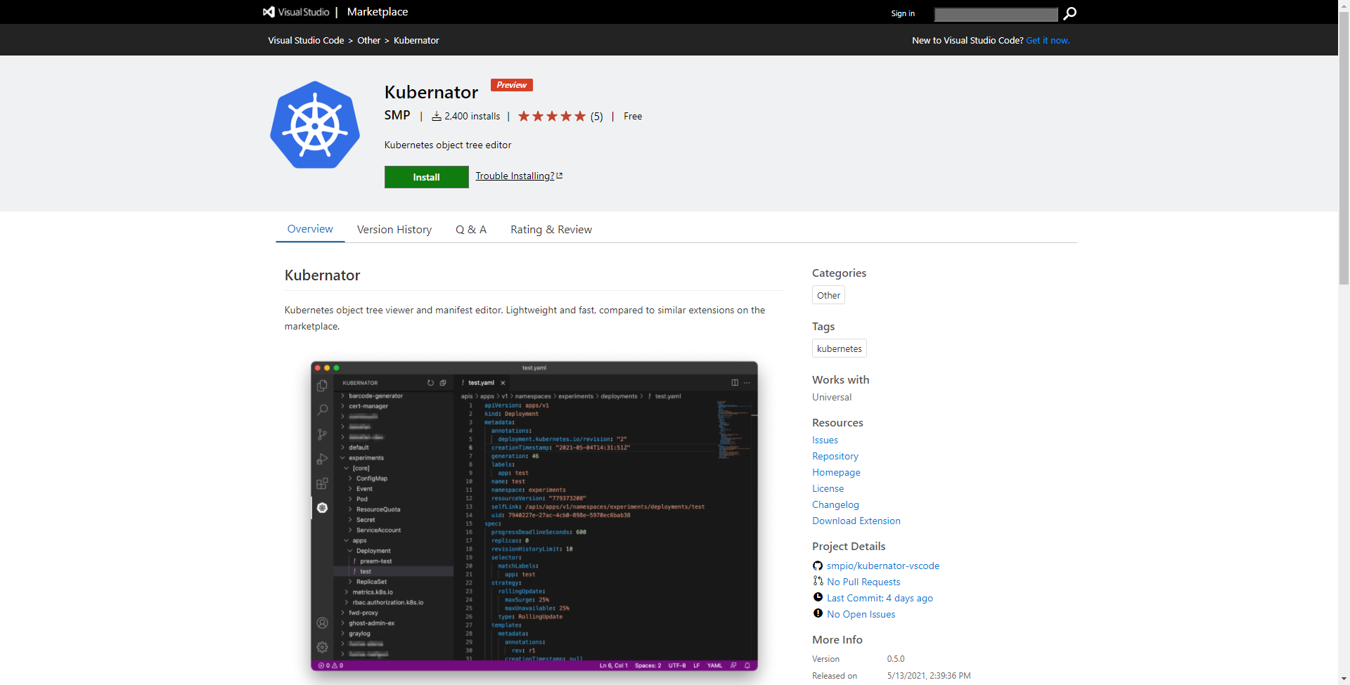Click the kubernetes tag
1350x685 pixels.
coord(840,348)
